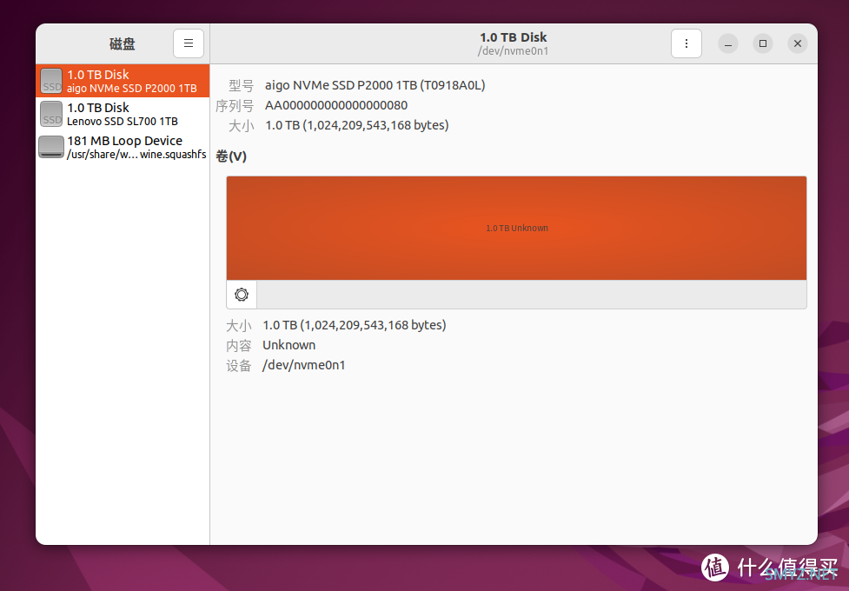Click the 序列号 serial number label
Screen dimensions: 849x591
235,106
